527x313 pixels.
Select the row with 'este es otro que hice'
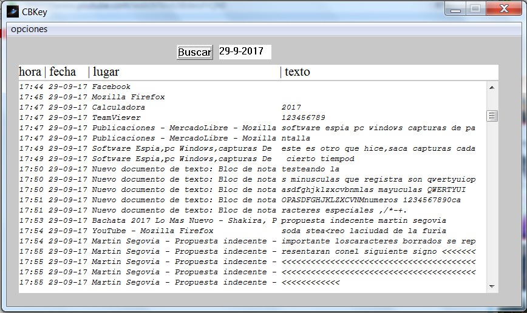253,149
